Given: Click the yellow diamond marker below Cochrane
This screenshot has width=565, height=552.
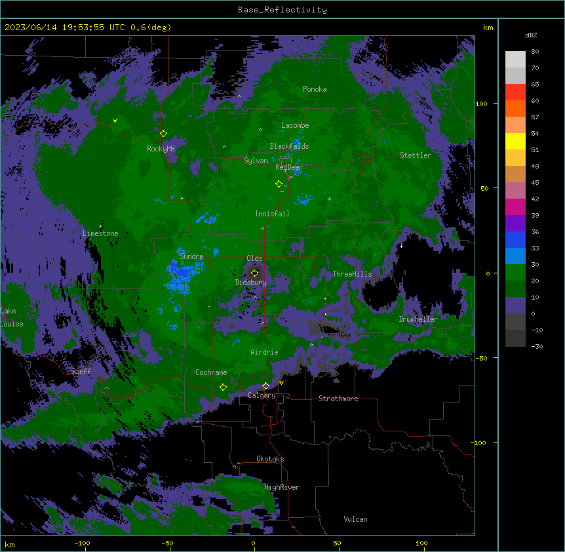Looking at the screenshot, I should tap(223, 387).
